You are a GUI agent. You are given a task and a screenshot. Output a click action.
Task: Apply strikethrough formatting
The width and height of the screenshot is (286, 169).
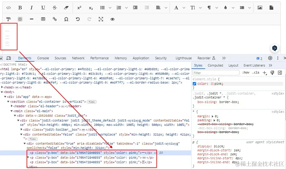[54, 8]
